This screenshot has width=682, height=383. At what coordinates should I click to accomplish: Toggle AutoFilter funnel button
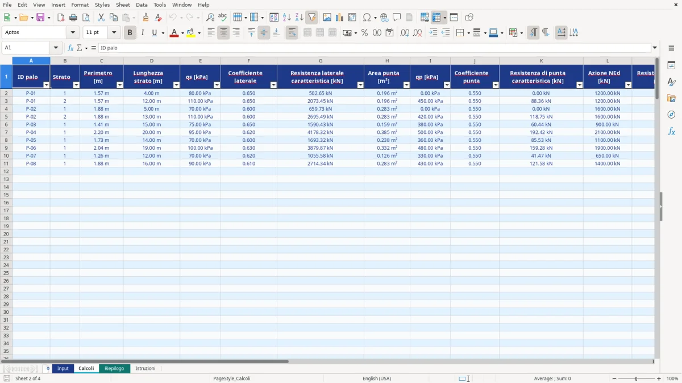click(x=311, y=18)
